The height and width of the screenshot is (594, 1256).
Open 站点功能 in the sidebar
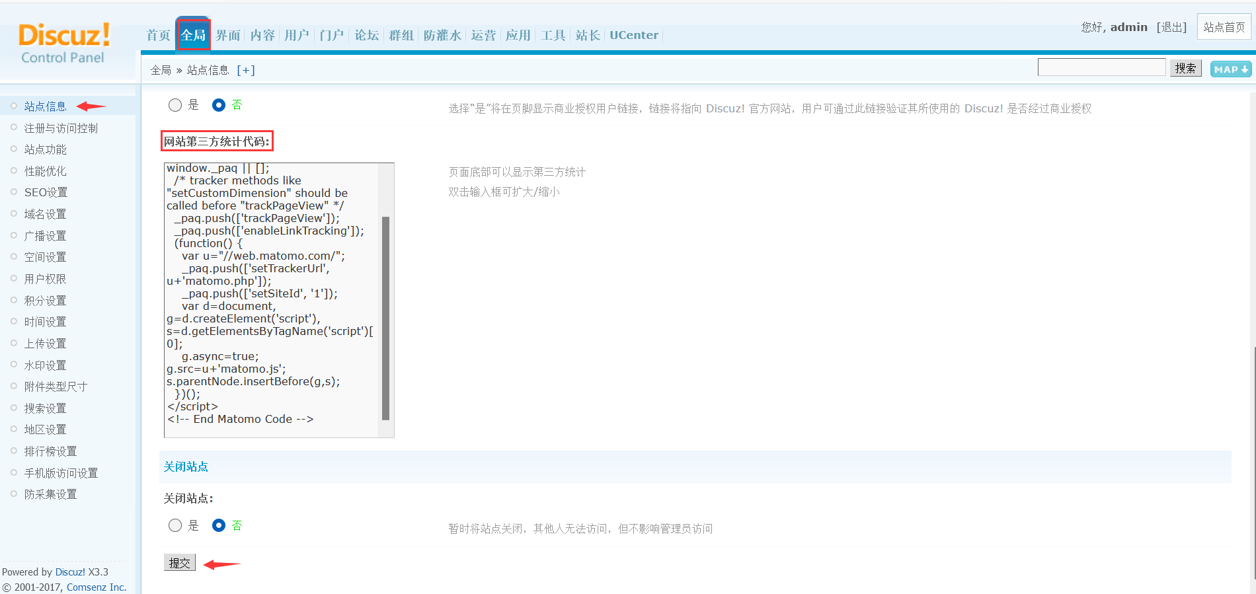(46, 149)
